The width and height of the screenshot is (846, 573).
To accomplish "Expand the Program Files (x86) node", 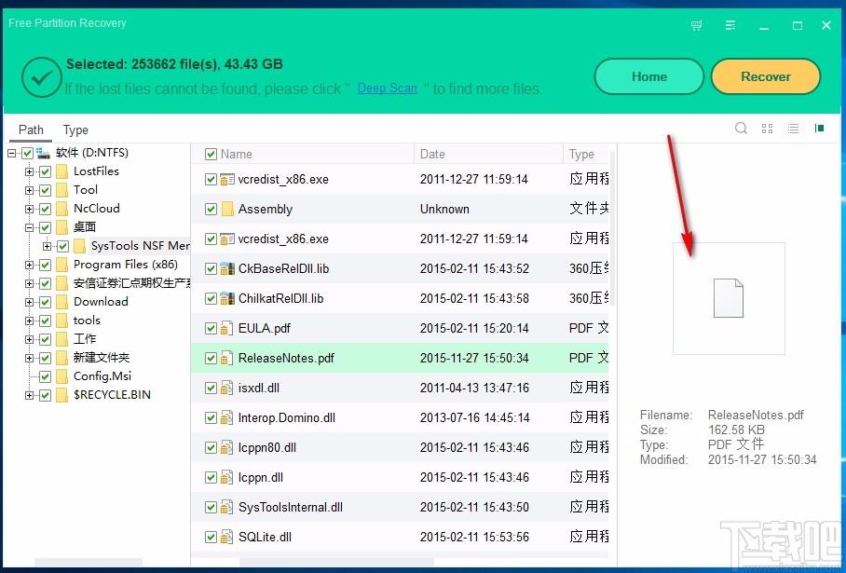I will tap(29, 265).
